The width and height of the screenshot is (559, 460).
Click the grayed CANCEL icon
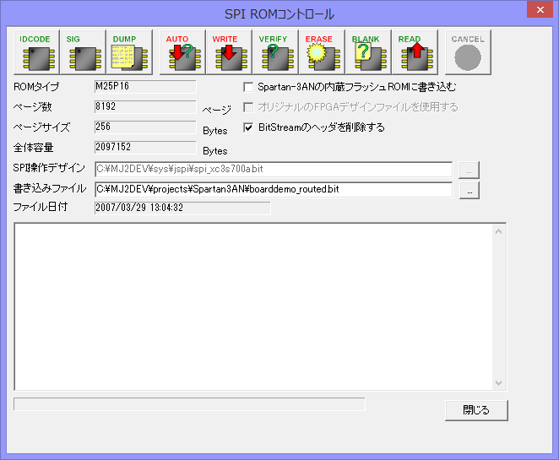tap(468, 52)
